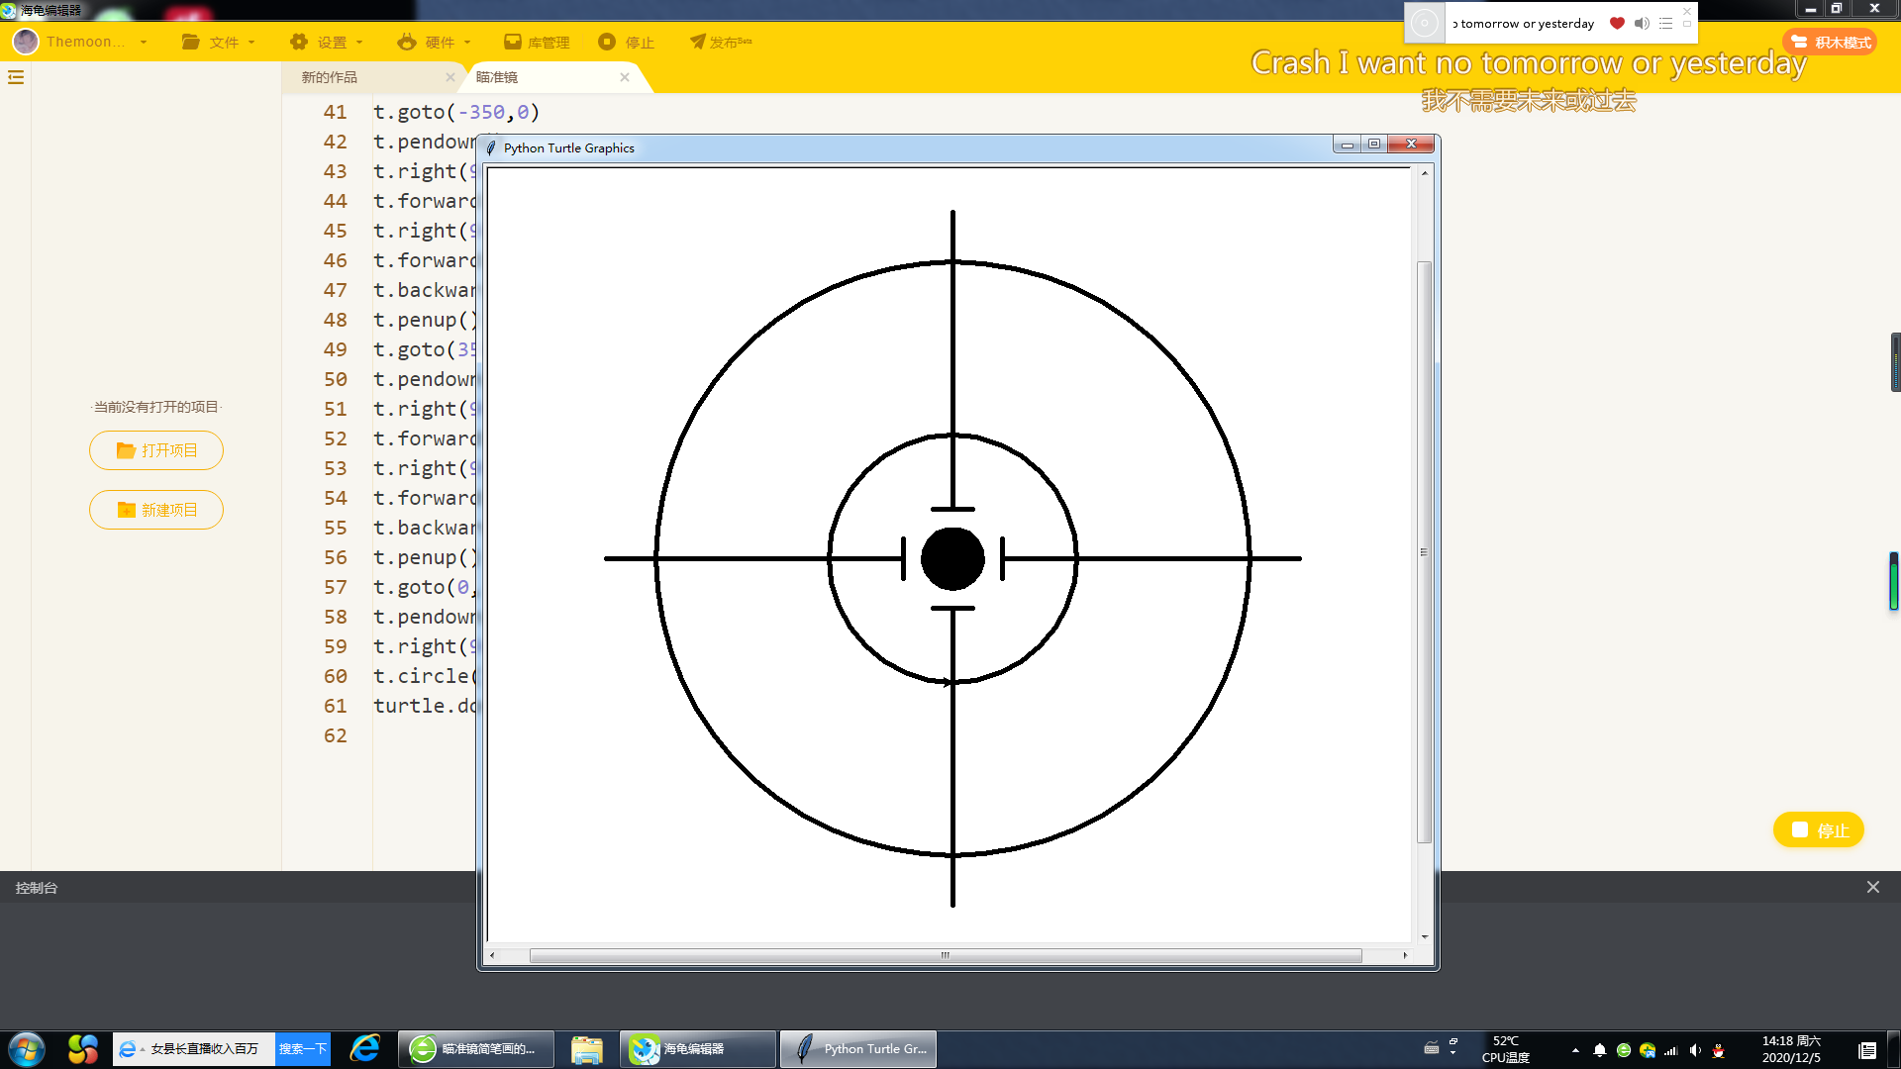
Task: Click the turtle window horizontal scrollbar thumb
Action: coord(946,955)
